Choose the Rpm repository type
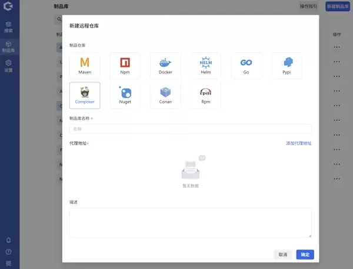The width and height of the screenshot is (353, 269). pyautogui.click(x=206, y=95)
